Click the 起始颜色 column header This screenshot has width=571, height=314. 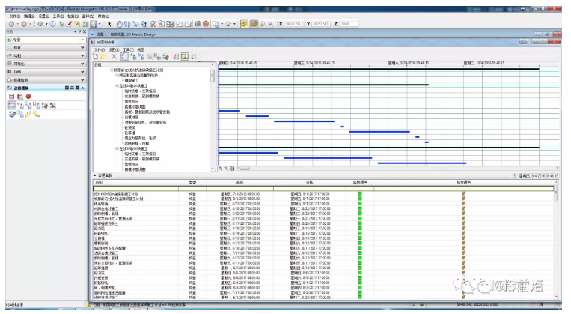click(360, 182)
